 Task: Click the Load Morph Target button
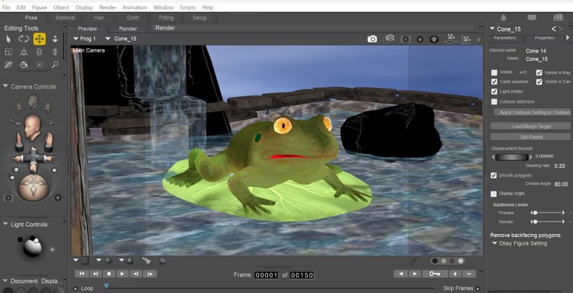point(530,126)
